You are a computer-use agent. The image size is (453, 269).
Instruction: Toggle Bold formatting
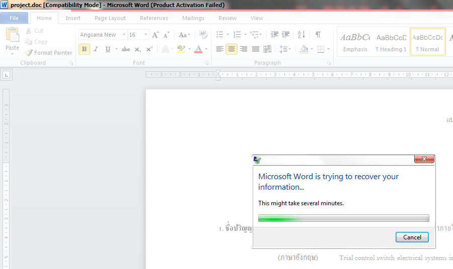(85, 49)
